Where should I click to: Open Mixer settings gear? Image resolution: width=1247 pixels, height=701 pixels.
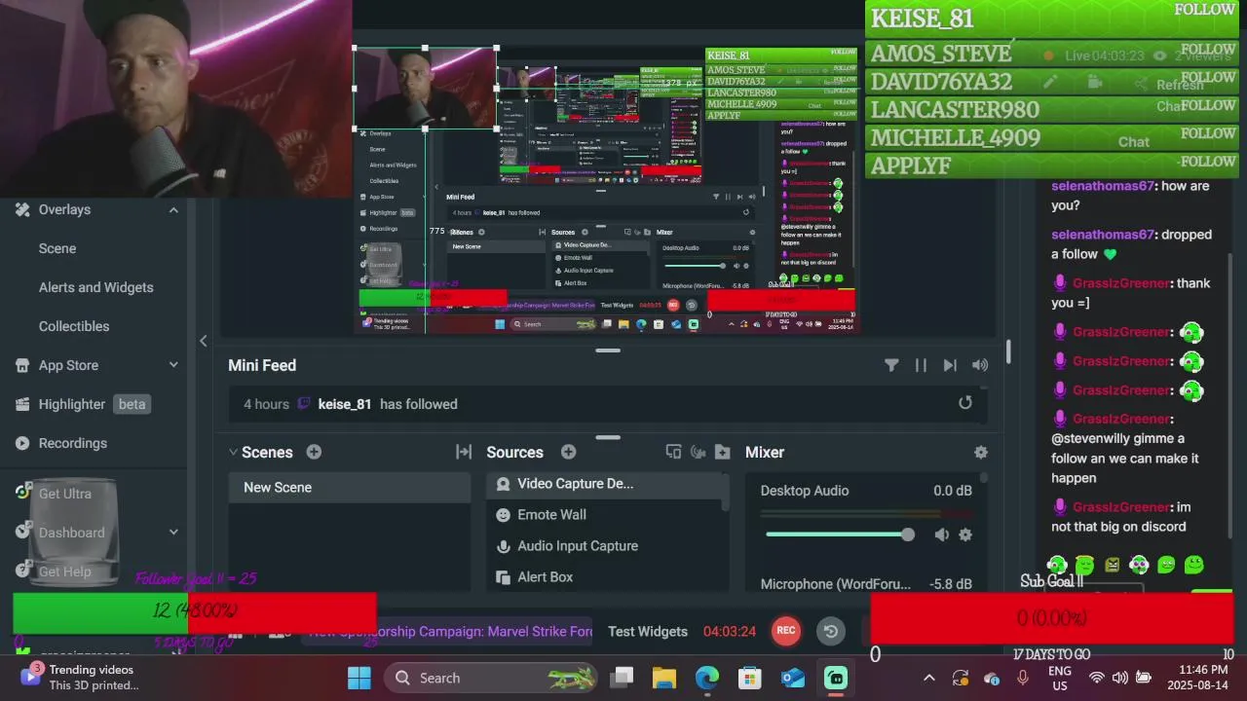(x=981, y=452)
